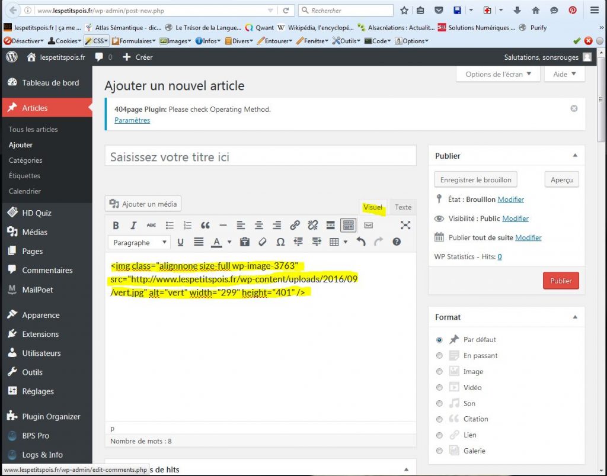Clear formatting with the eraser icon
Image resolution: width=607 pixels, height=476 pixels.
(263, 242)
